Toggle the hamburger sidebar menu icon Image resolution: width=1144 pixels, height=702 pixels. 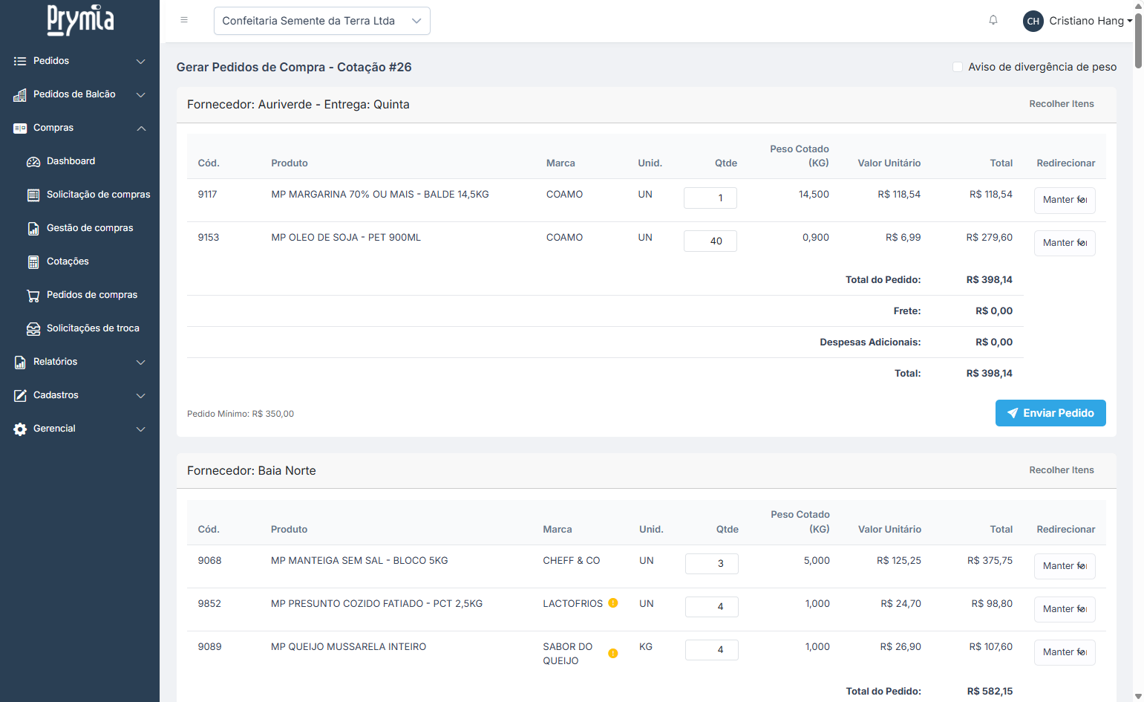tap(184, 20)
